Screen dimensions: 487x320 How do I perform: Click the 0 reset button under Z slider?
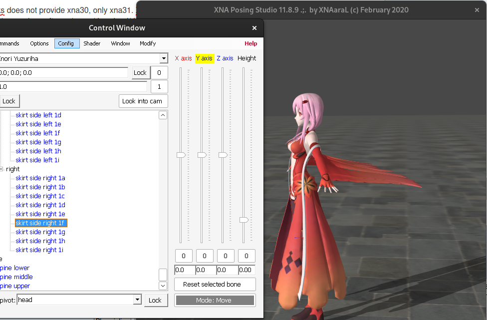[x=226, y=256]
